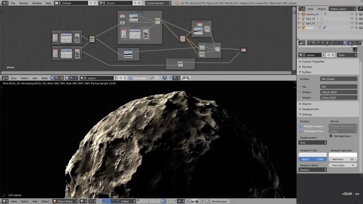Click the pivot point selector icon
The image size is (363, 204).
tap(92, 201)
